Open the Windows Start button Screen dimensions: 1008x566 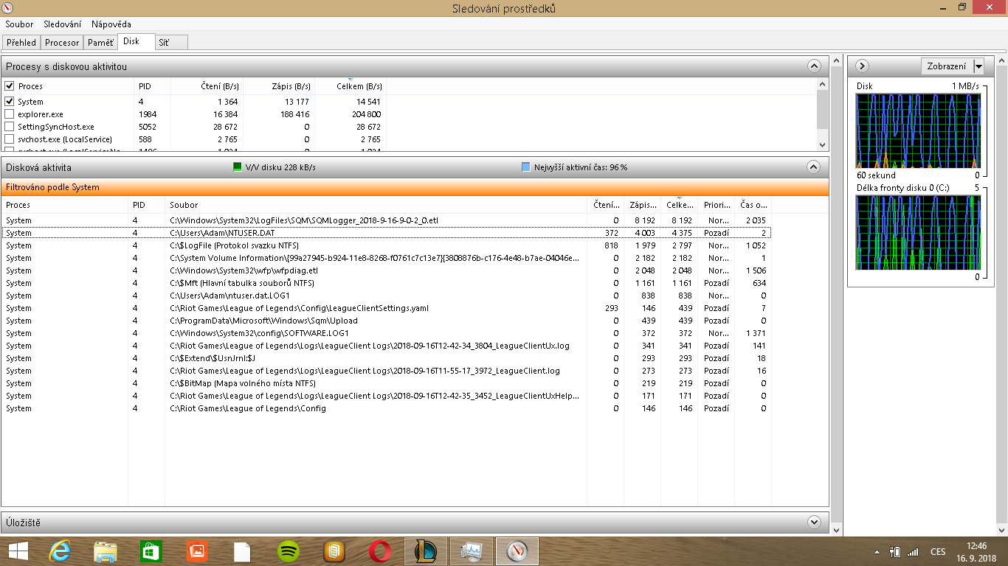click(18, 551)
